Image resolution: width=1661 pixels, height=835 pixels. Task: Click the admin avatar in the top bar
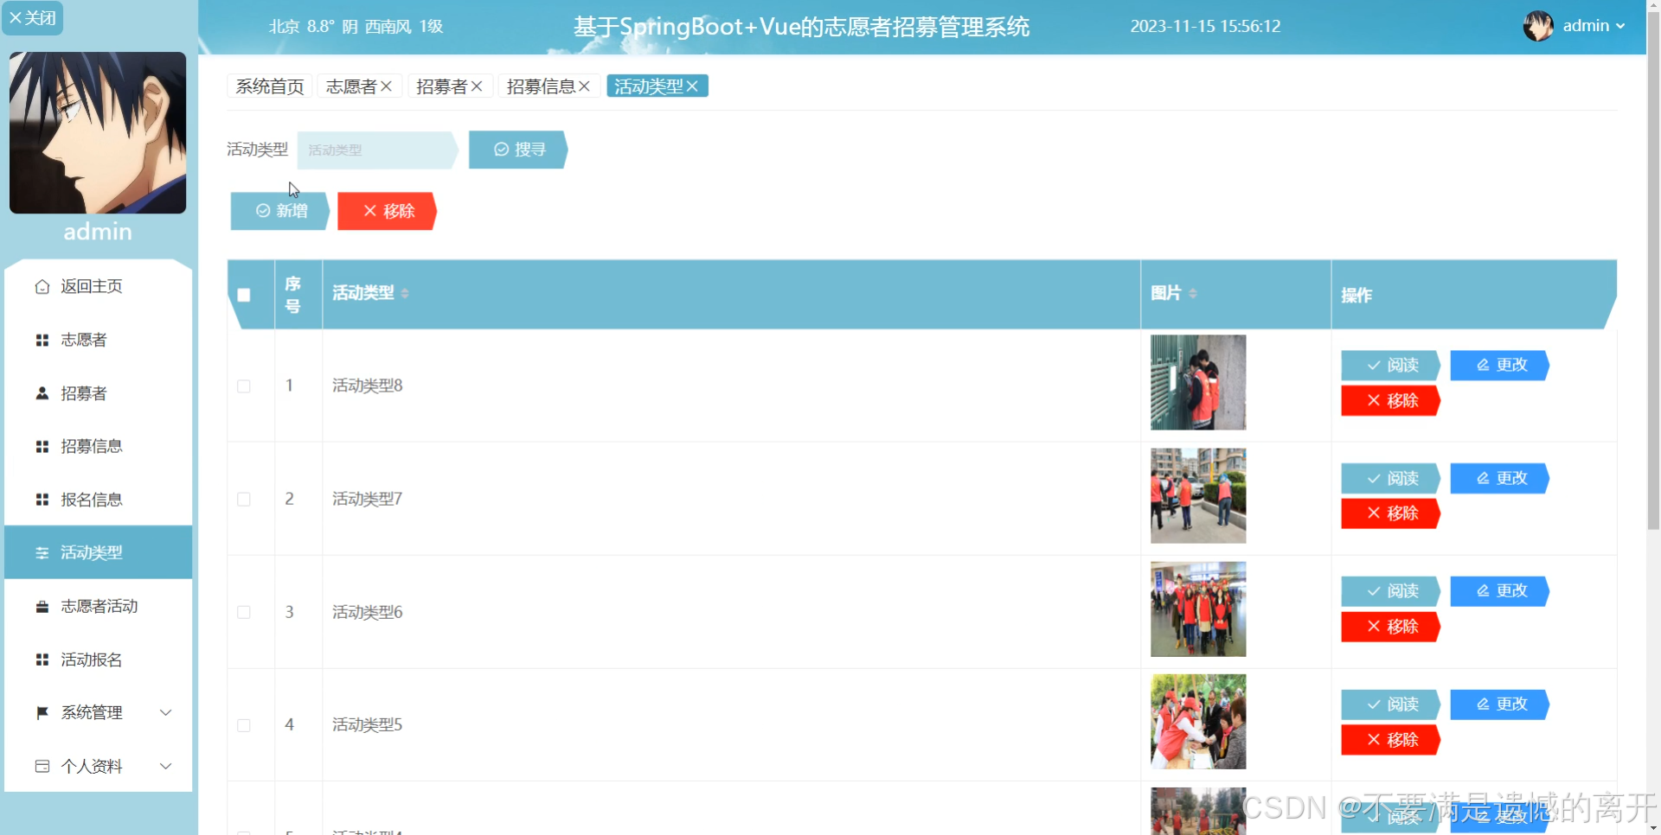click(x=1538, y=26)
